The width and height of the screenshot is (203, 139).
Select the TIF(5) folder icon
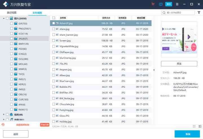click(x=16, y=74)
